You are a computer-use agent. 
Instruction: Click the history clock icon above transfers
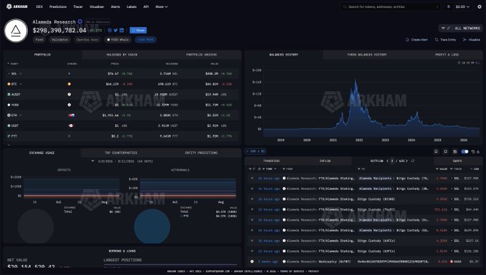pos(436,151)
